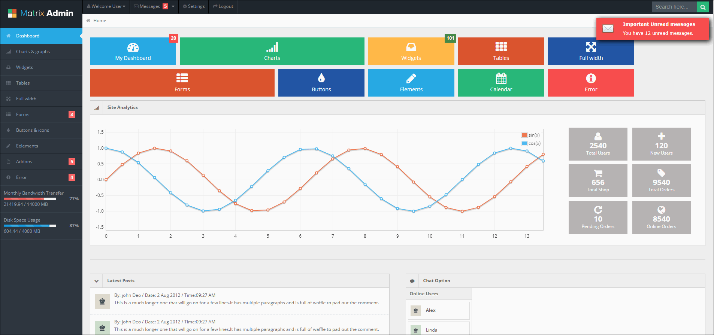
Task: Click the green search magnifier button
Action: pyautogui.click(x=703, y=7)
